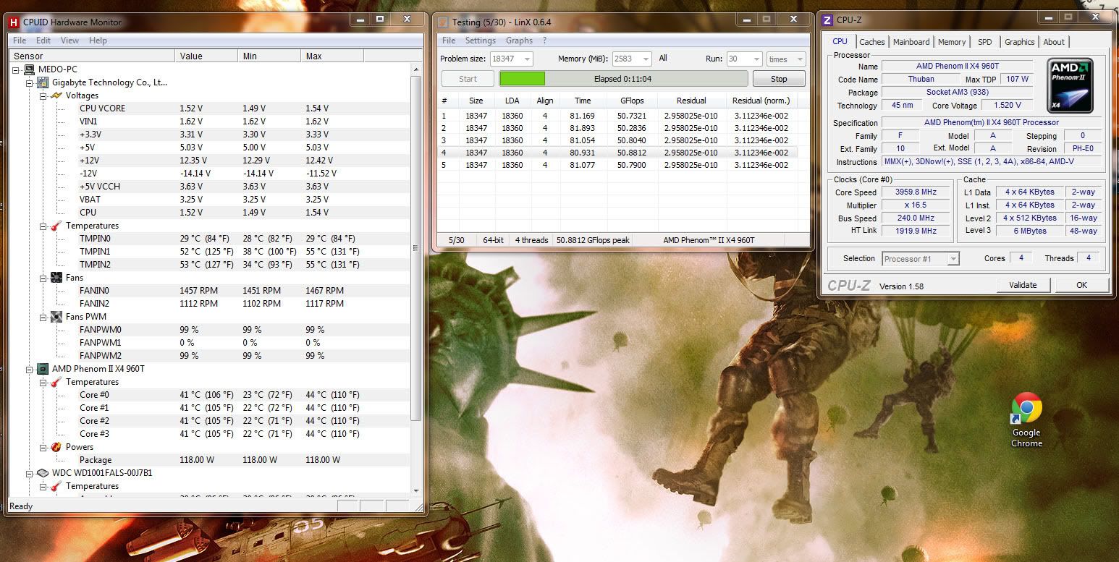Click the Powers flame icon

(x=56, y=447)
